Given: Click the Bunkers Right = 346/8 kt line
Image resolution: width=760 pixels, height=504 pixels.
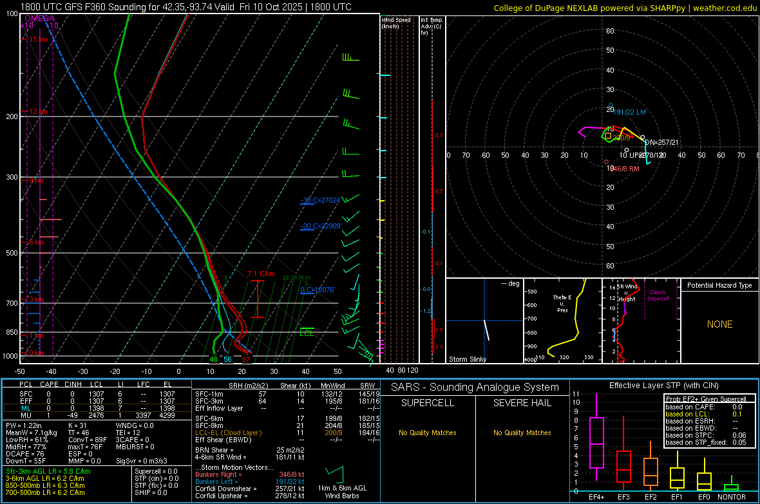Looking at the screenshot, I should pyautogui.click(x=250, y=474).
